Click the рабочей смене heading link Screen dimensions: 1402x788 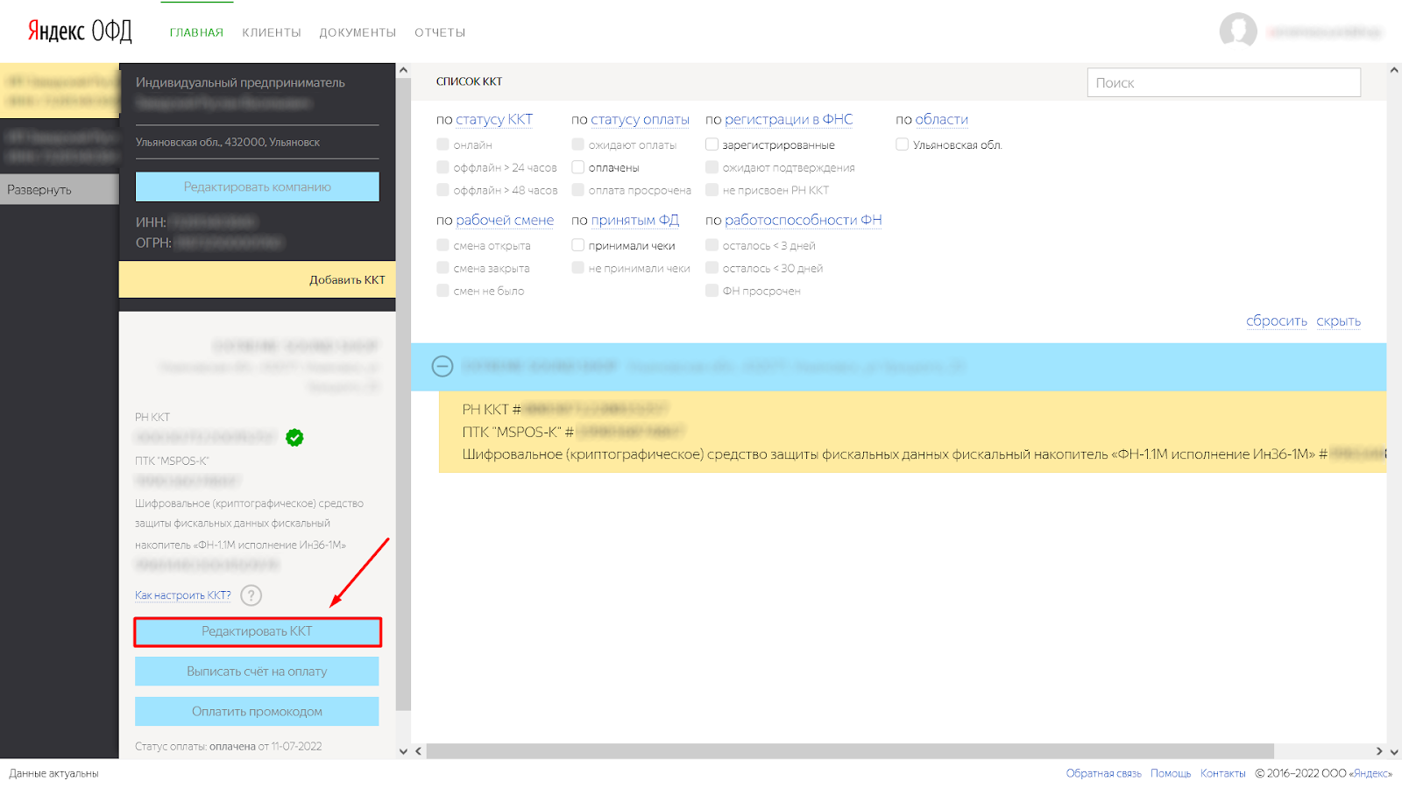[x=505, y=221]
